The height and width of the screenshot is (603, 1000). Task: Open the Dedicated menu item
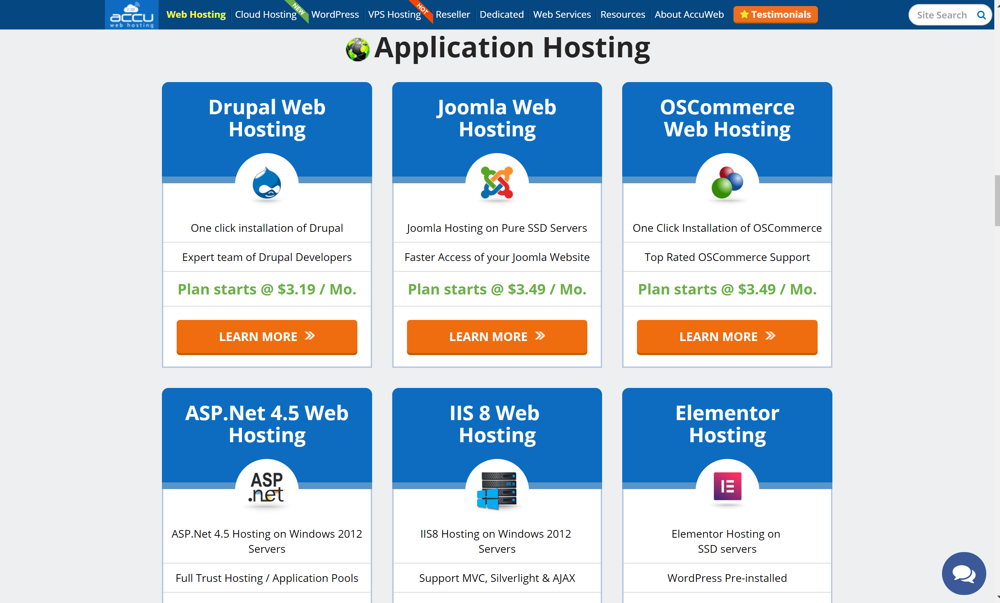501,15
